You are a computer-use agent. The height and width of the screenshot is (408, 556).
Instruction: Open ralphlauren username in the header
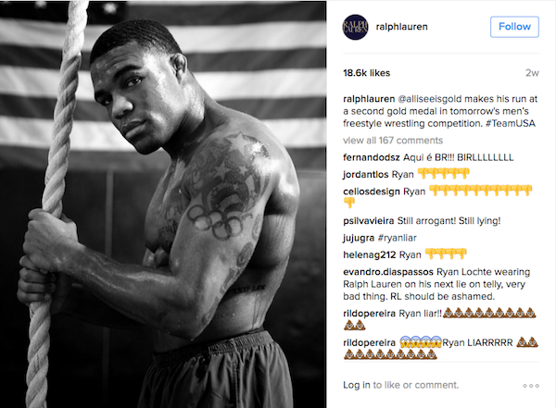401,27
